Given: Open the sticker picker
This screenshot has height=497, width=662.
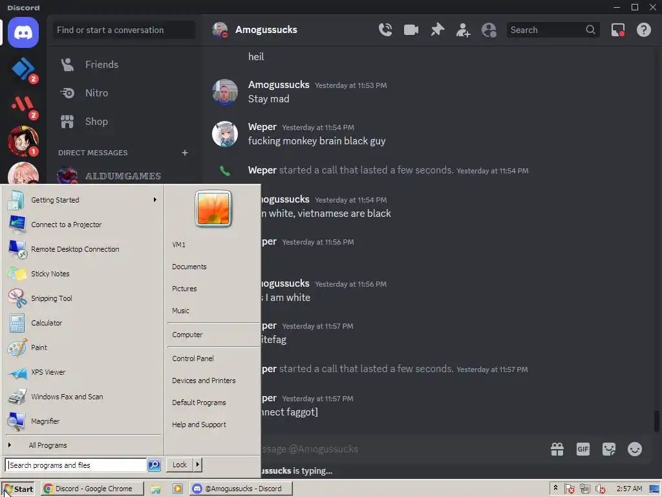Looking at the screenshot, I should 608,449.
